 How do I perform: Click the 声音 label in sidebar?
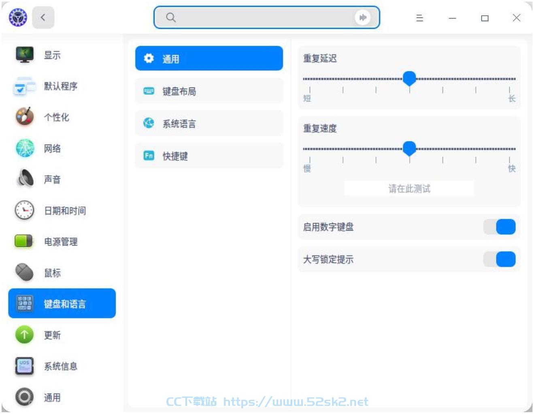click(52, 179)
